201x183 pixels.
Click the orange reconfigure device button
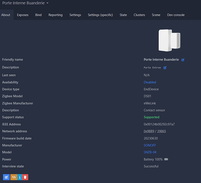pyautogui.click(x=14, y=177)
